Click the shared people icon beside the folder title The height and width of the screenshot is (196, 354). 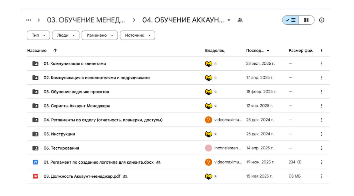click(x=240, y=20)
